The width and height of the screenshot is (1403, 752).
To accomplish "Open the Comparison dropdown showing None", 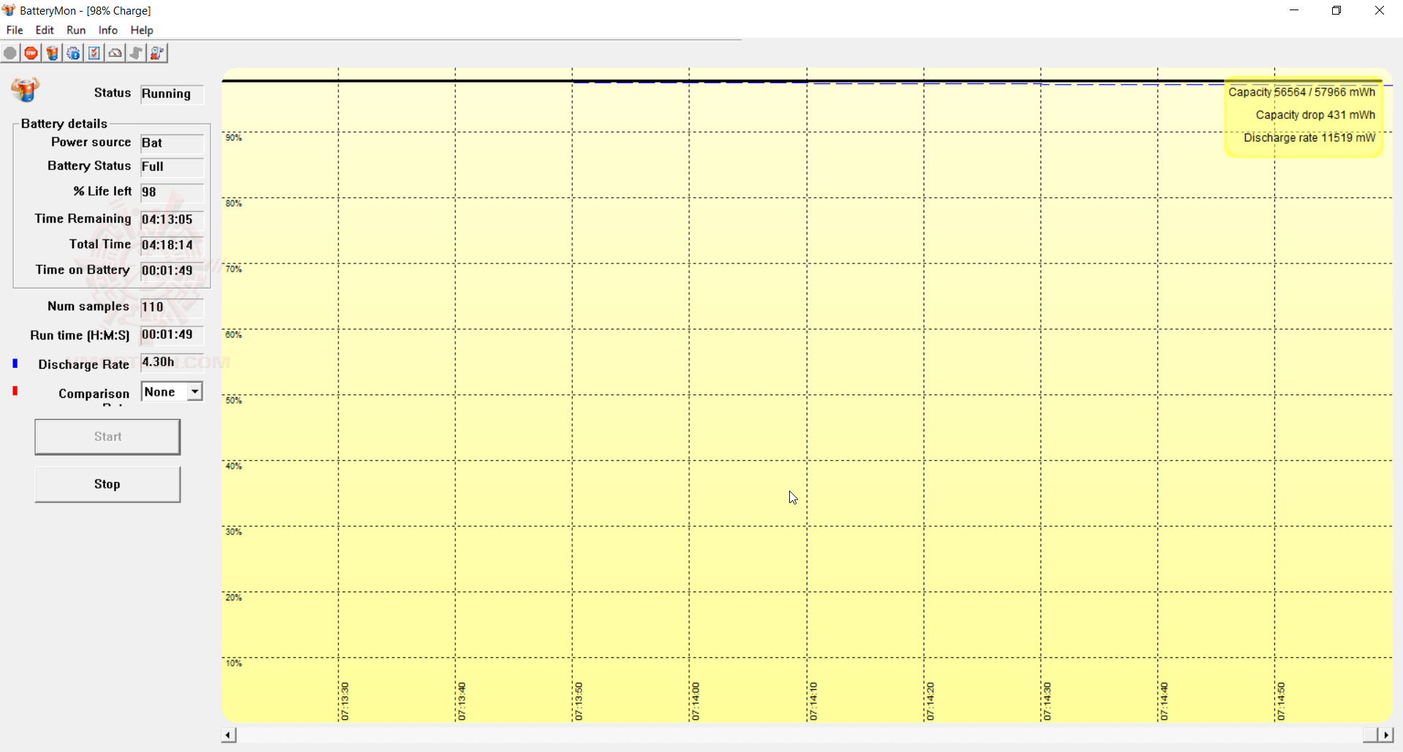I will point(172,392).
